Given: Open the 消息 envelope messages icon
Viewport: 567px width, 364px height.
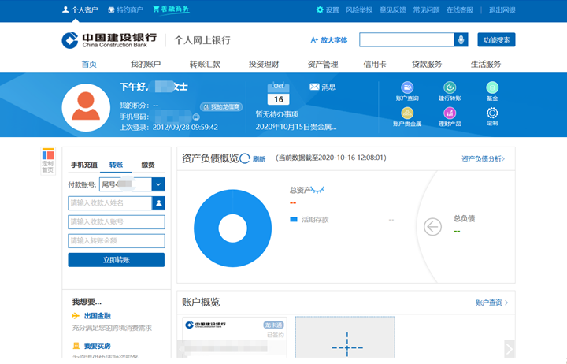Looking at the screenshot, I should pyautogui.click(x=314, y=87).
